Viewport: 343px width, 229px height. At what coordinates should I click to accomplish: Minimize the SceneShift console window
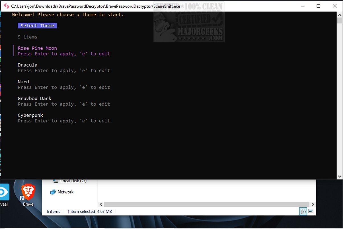(302, 6)
